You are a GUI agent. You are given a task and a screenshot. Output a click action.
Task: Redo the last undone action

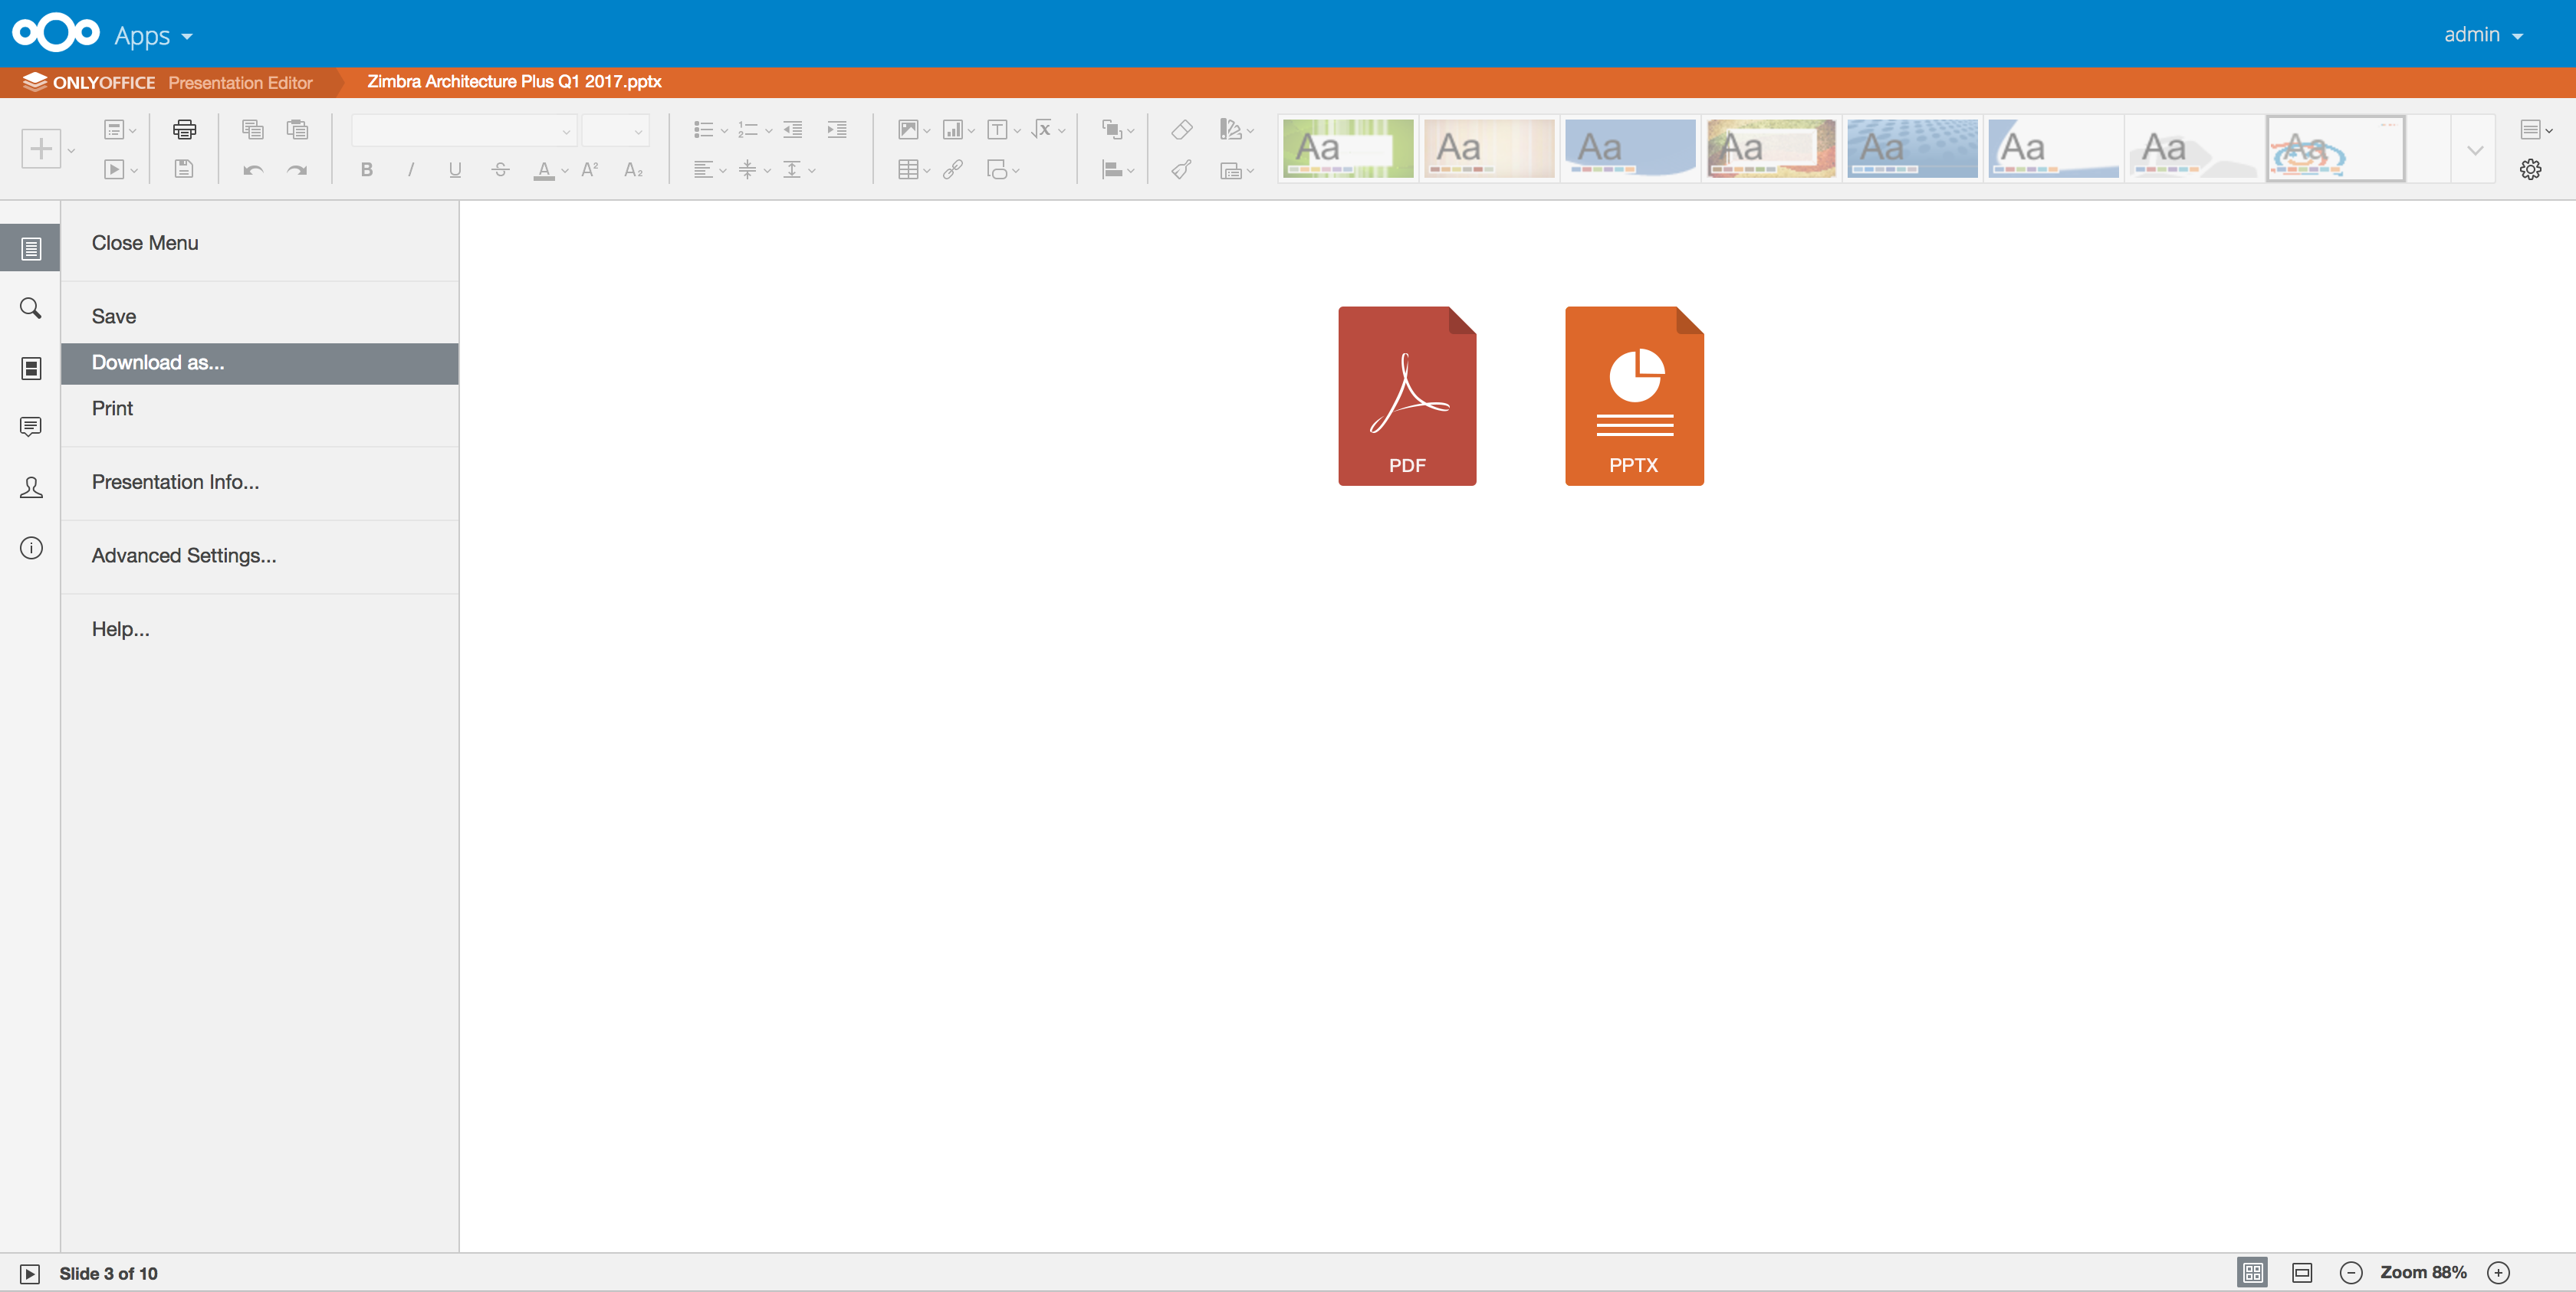297,170
